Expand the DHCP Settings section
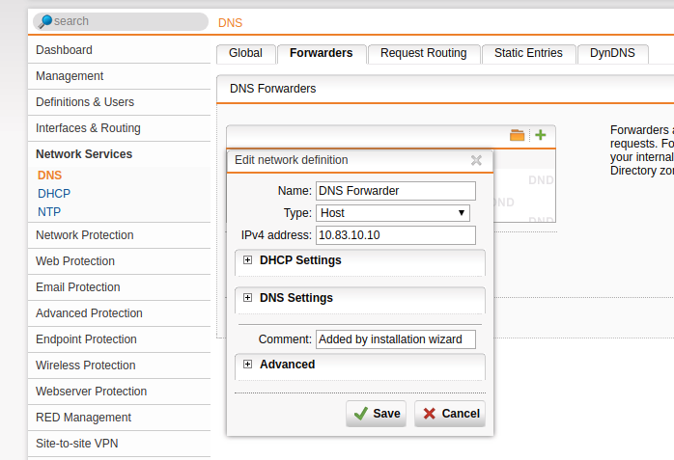This screenshot has width=674, height=460. point(248,260)
